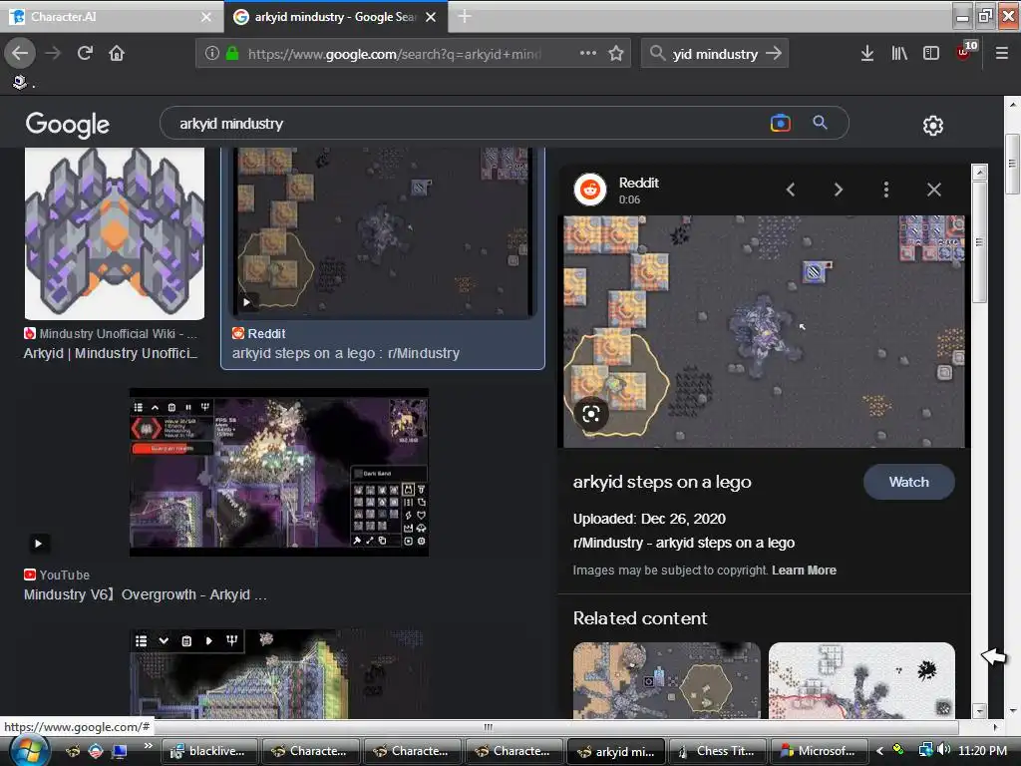Open first related content thumbnail with hexagon
Image resolution: width=1021 pixels, height=766 pixels.
click(x=666, y=680)
